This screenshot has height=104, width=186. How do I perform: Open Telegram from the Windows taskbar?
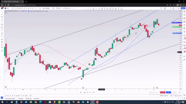pos(83,102)
